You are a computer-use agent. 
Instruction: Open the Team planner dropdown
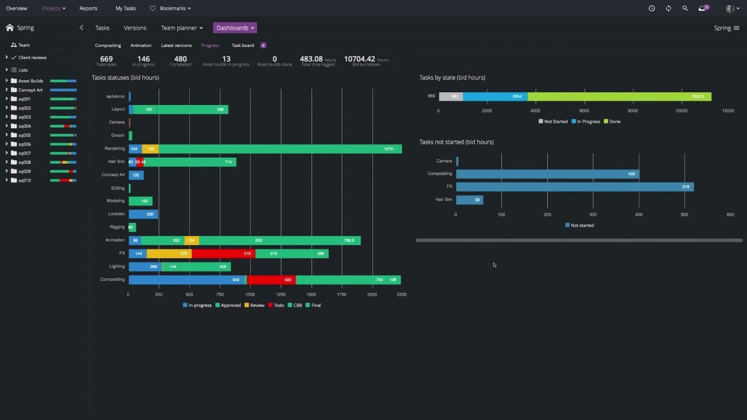[x=181, y=28]
